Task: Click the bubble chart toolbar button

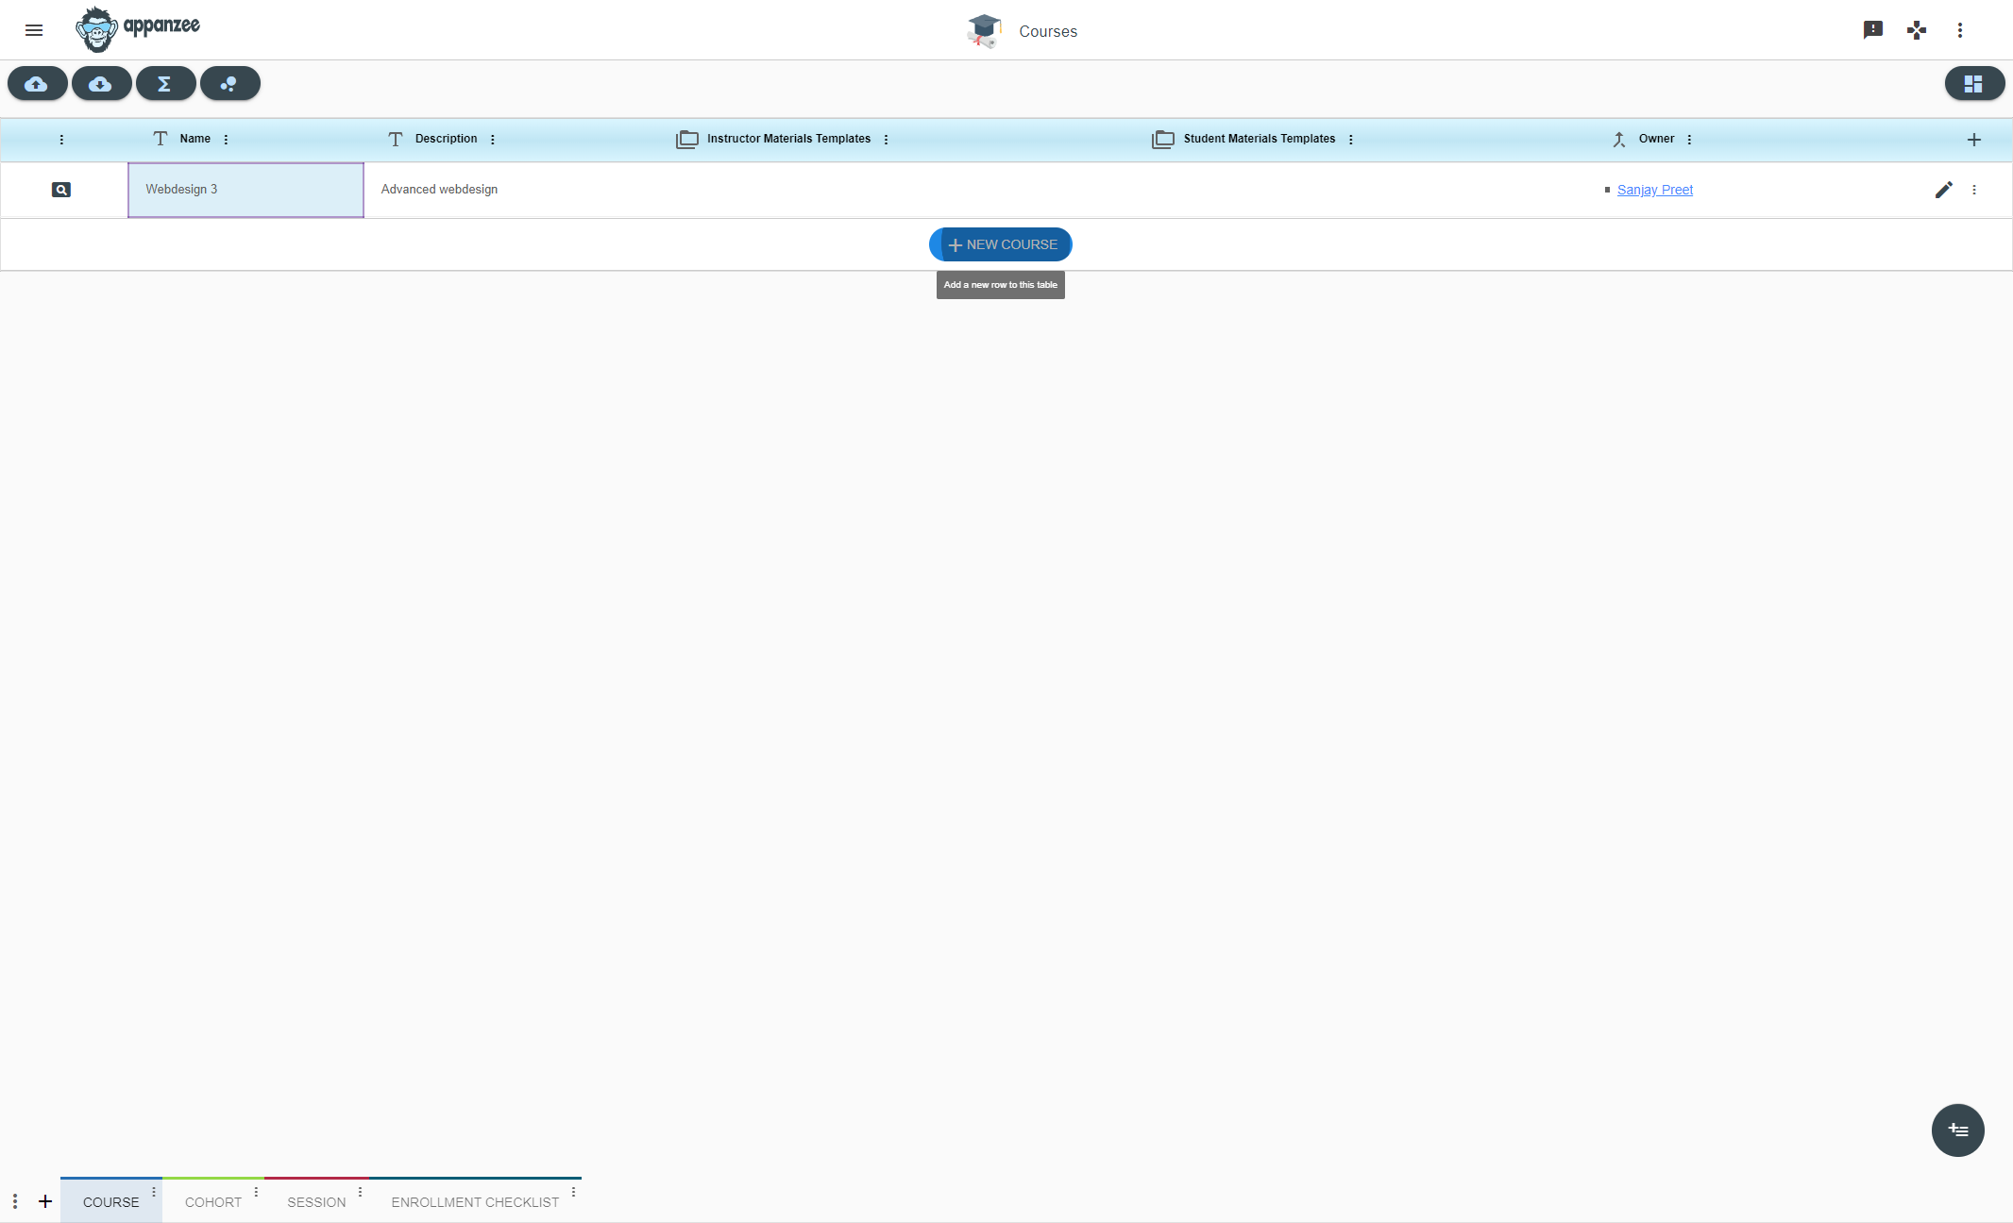Action: pos(229,83)
